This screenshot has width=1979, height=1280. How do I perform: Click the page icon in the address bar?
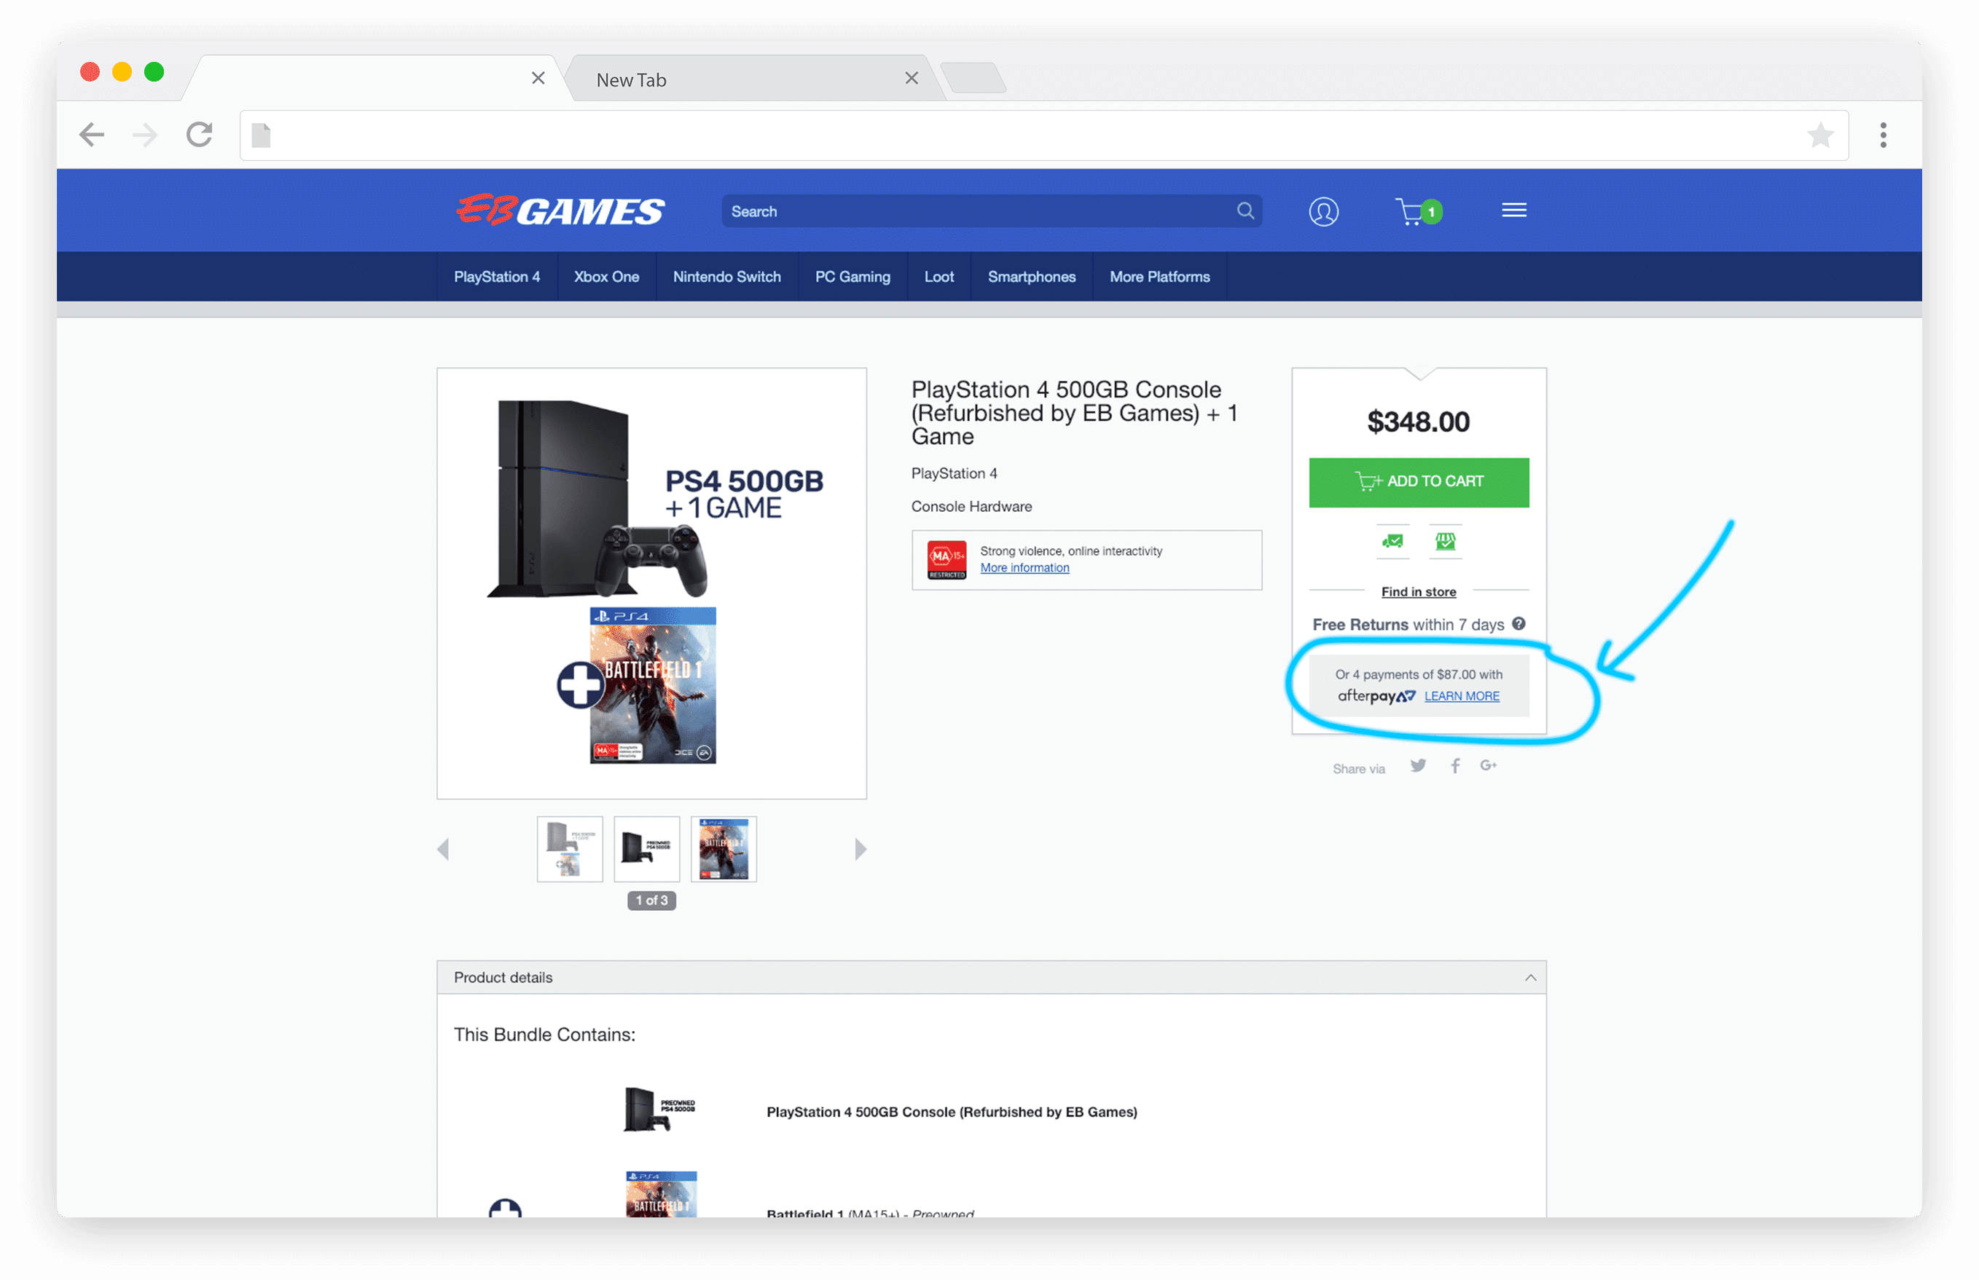261,135
